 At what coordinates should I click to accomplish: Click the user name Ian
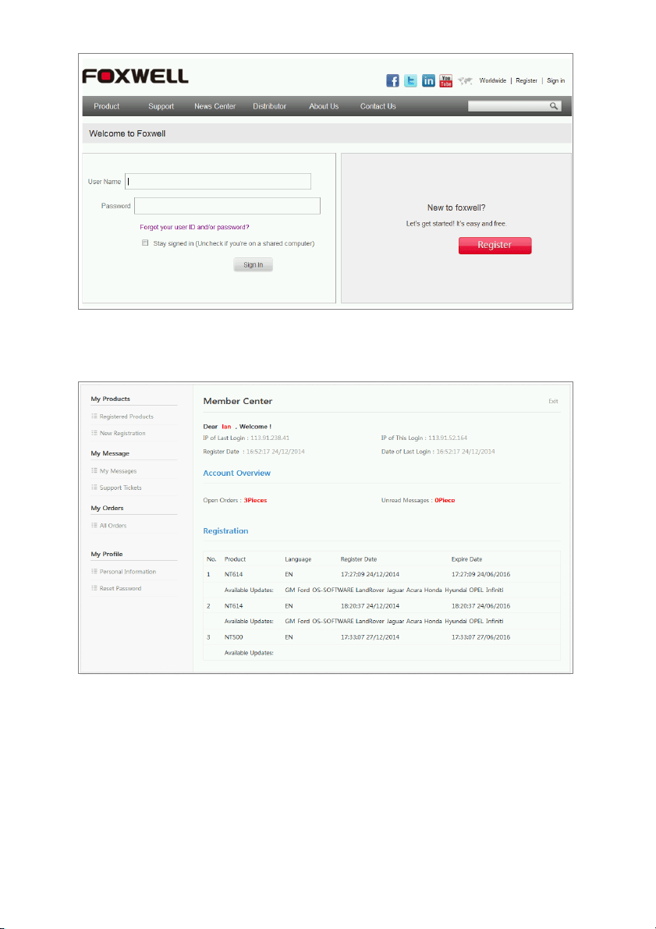click(x=226, y=427)
